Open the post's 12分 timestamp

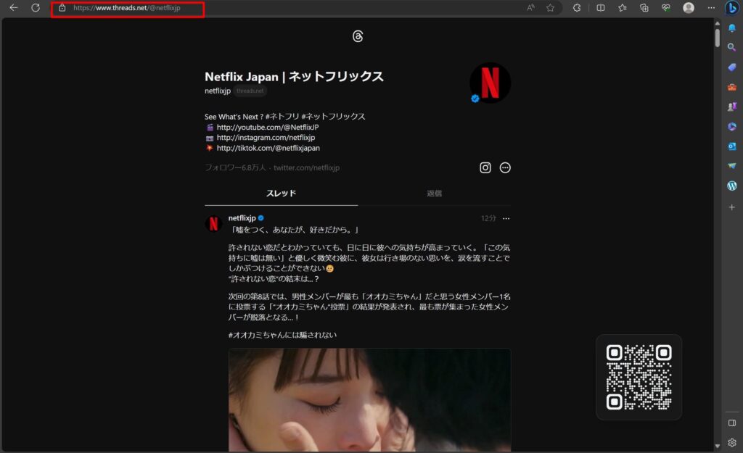coord(488,218)
